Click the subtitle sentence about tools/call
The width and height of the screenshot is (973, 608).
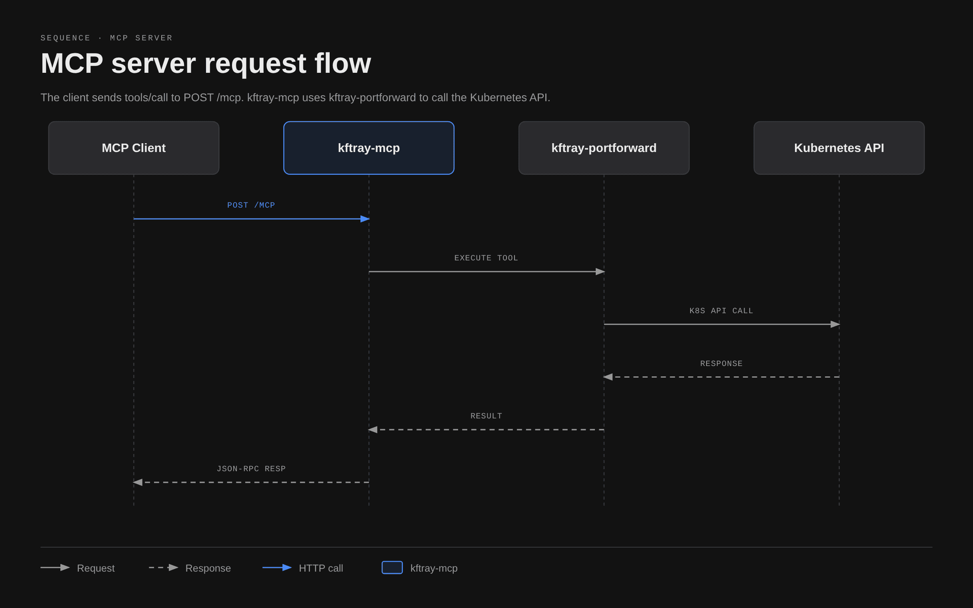295,98
